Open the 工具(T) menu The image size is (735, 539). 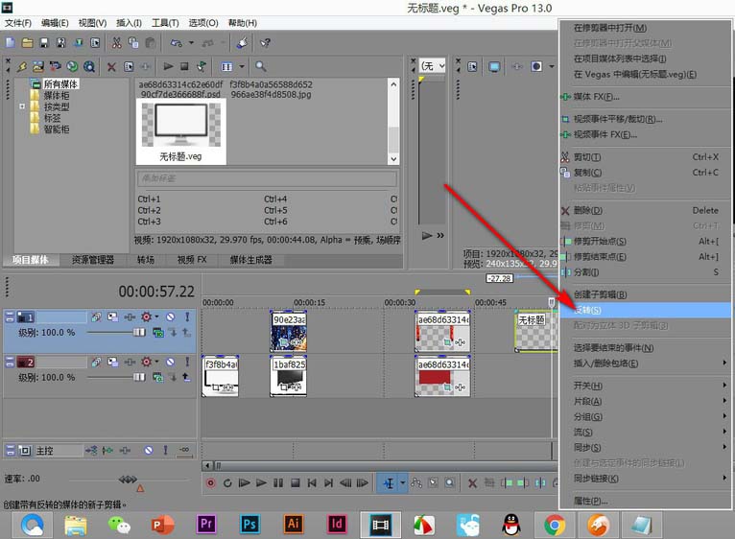tap(165, 23)
